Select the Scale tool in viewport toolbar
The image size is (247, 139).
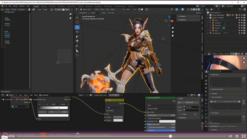pyautogui.click(x=77, y=36)
